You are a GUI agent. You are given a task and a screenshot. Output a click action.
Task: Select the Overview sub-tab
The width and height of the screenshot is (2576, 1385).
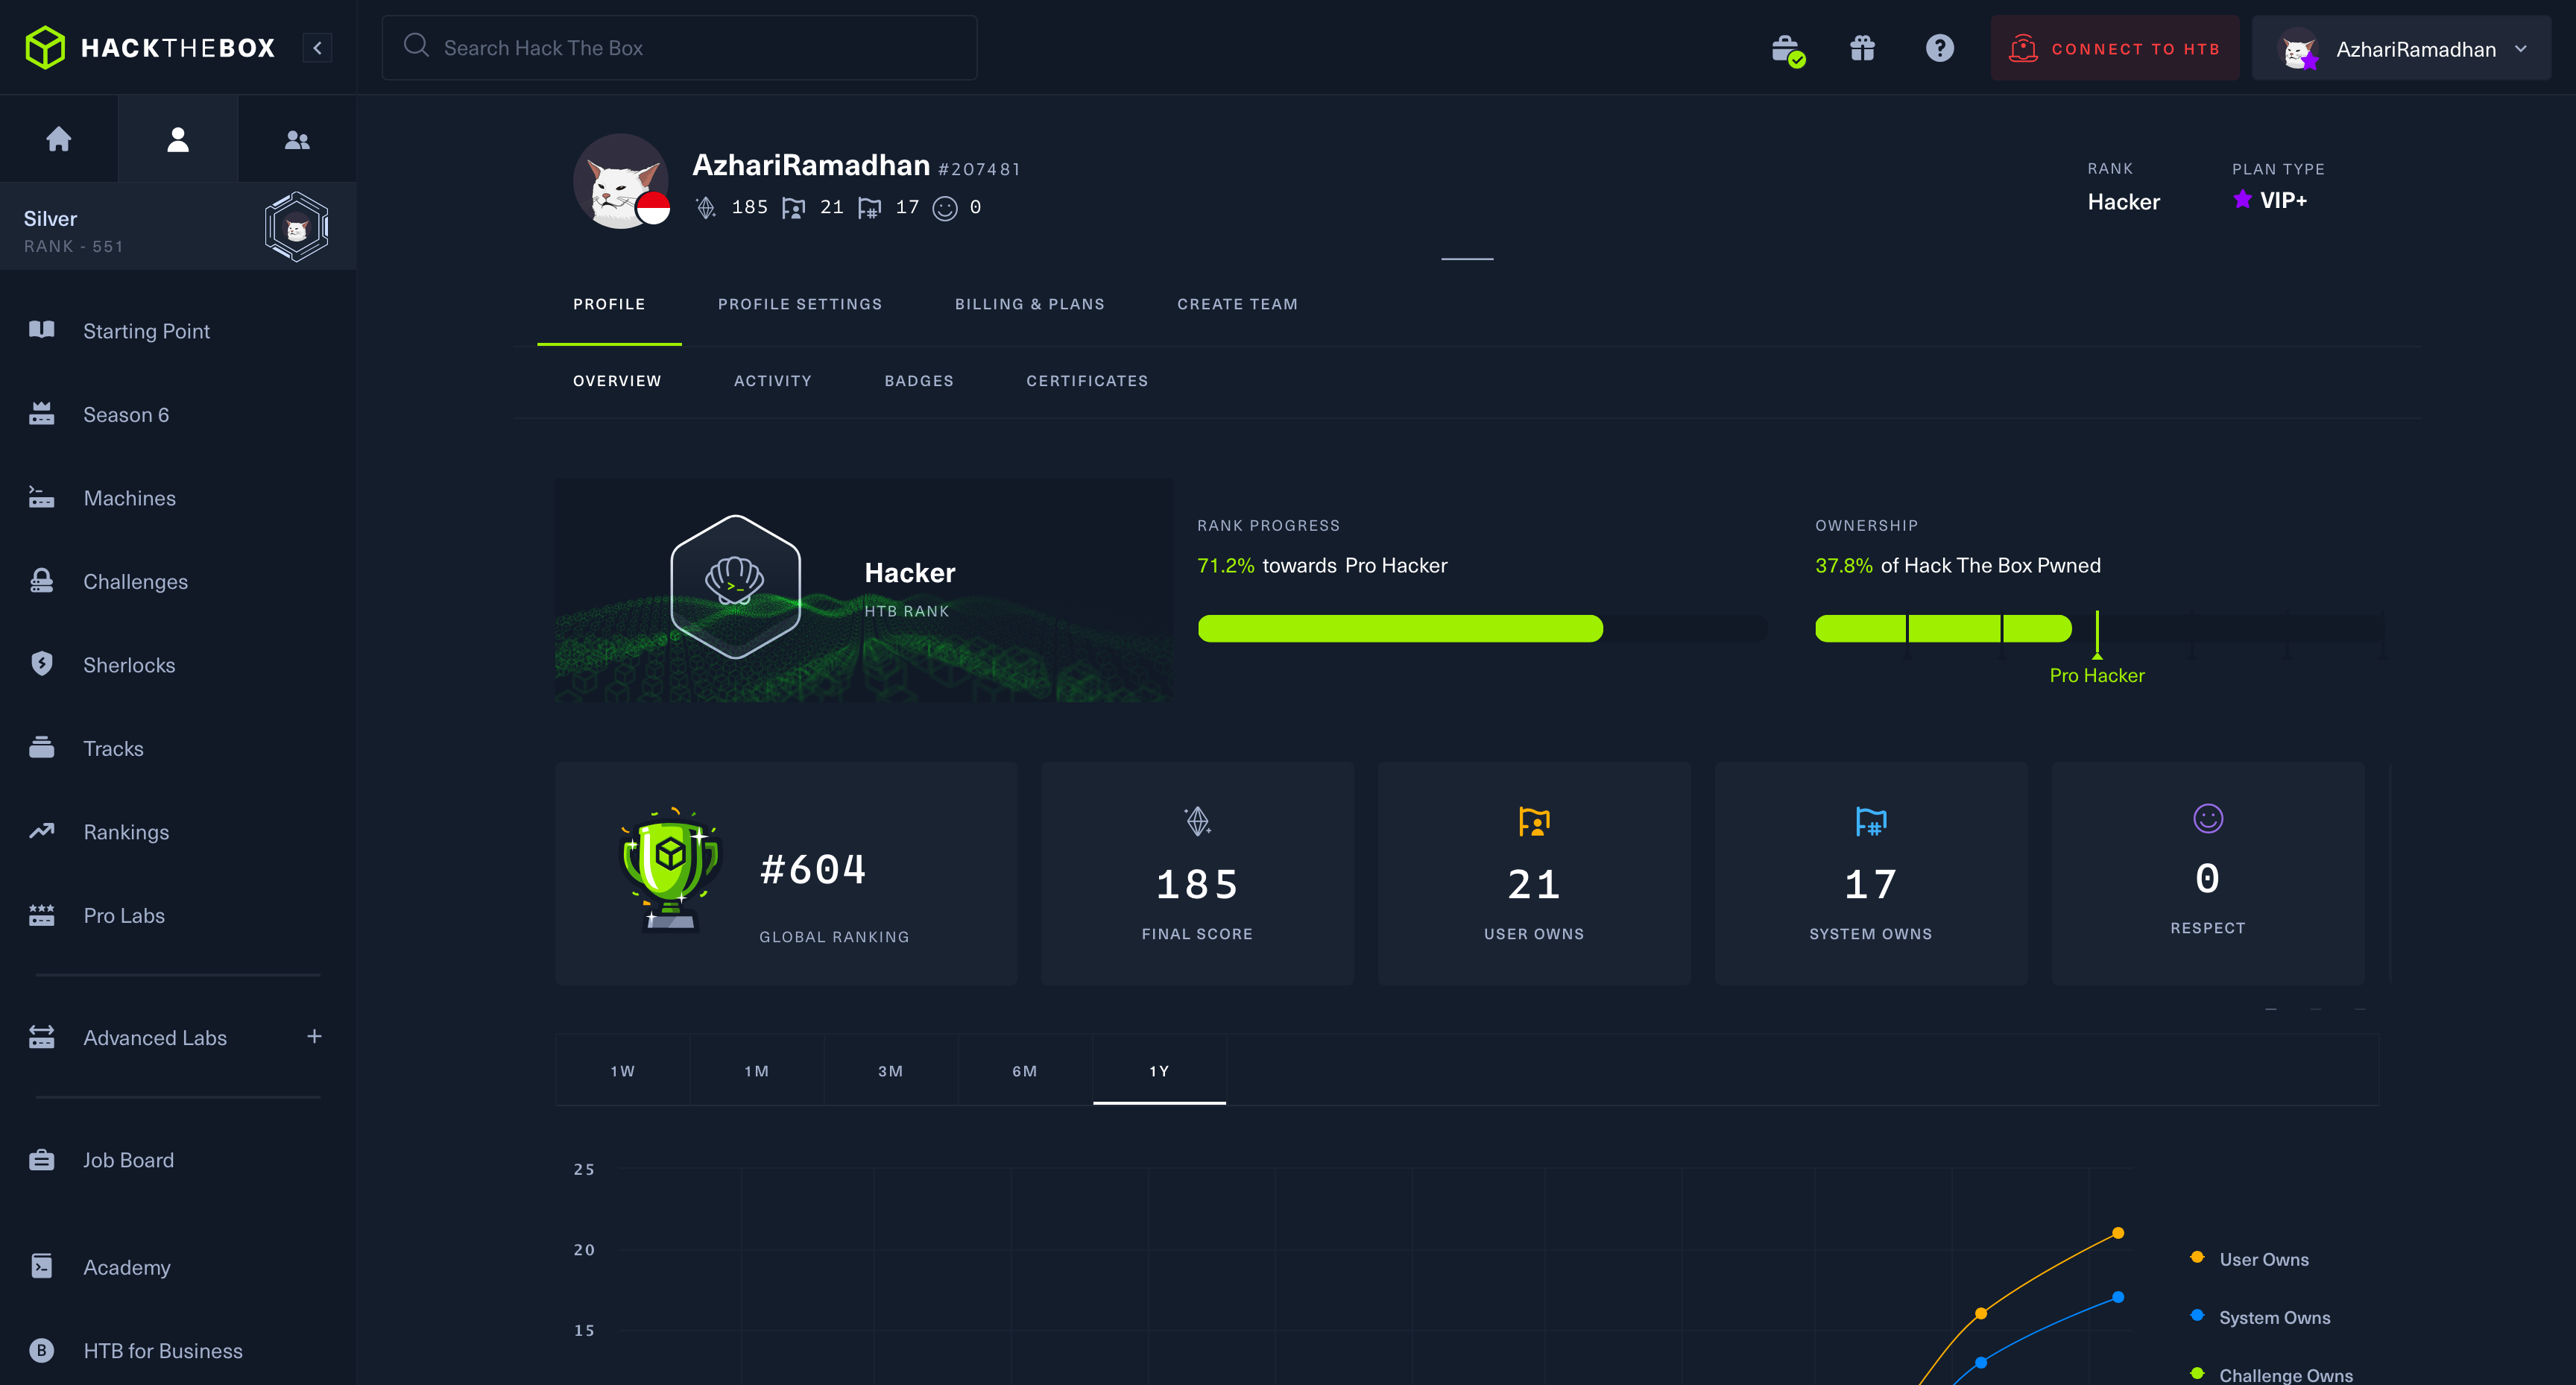[617, 381]
